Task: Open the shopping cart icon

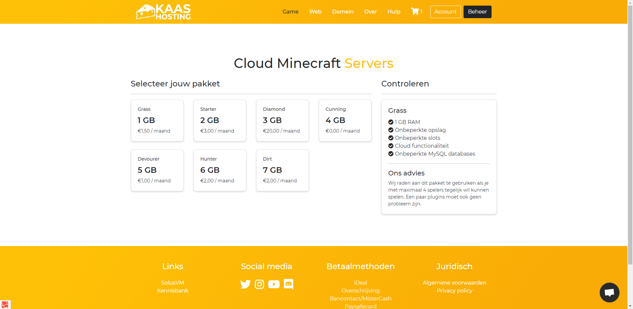Action: [x=415, y=12]
